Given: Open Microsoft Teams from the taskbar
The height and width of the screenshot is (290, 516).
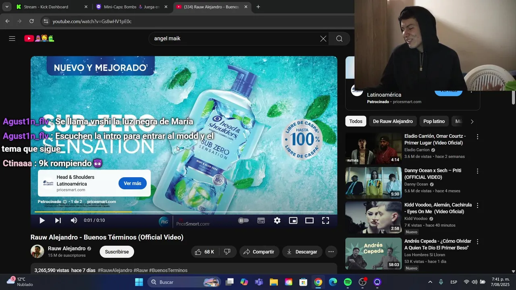Looking at the screenshot, I should point(259,282).
